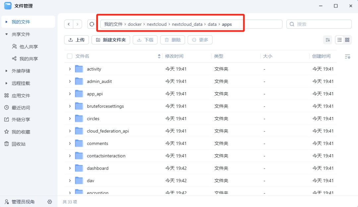Click the activity folder icon

coord(79,69)
